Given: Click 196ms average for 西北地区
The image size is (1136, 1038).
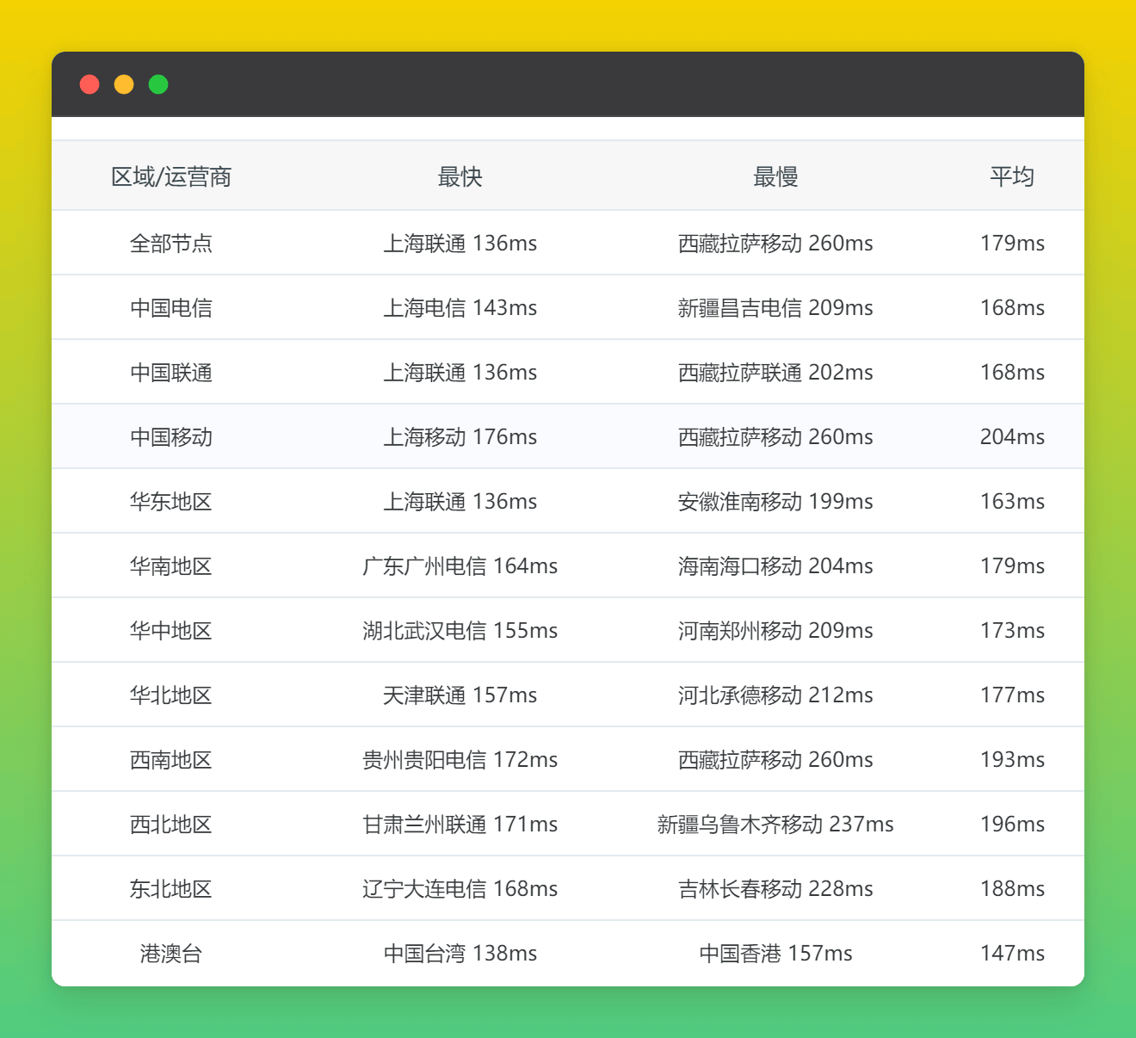Looking at the screenshot, I should 1012,825.
